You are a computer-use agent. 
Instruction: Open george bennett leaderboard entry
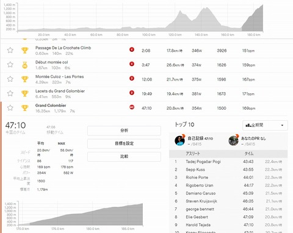200,209
